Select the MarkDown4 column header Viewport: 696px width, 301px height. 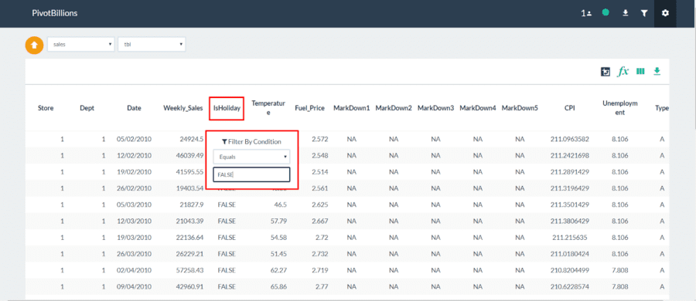coord(478,108)
